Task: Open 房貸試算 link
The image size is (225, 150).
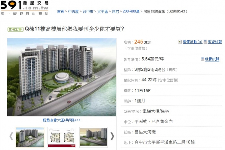Action: (x=215, y=42)
